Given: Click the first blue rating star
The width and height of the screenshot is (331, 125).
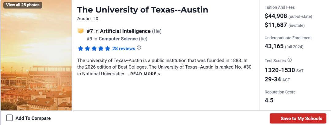Looking at the screenshot, I should coord(81,48).
